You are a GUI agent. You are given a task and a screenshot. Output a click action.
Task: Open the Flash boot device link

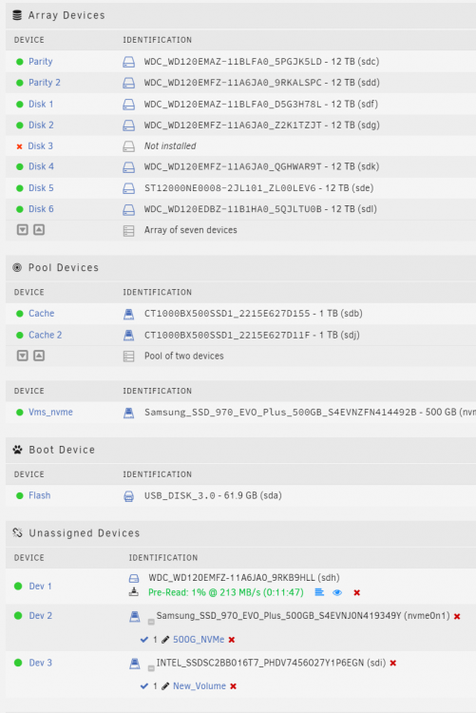click(40, 495)
